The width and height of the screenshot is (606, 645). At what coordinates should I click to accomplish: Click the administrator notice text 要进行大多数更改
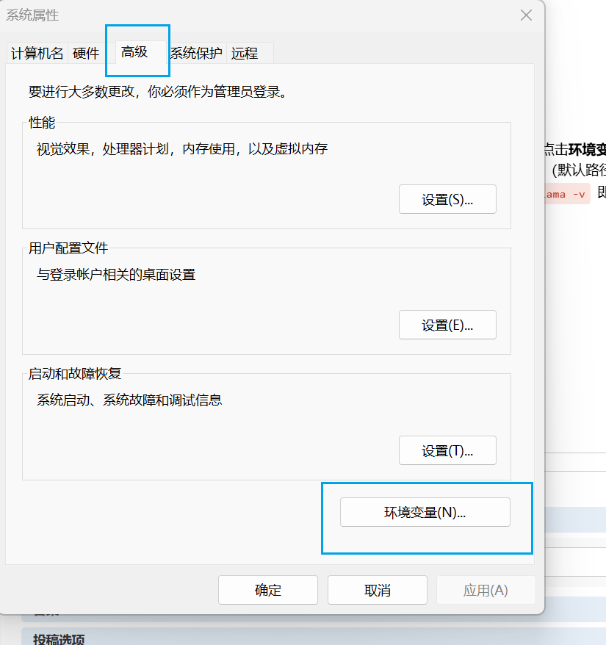point(158,92)
